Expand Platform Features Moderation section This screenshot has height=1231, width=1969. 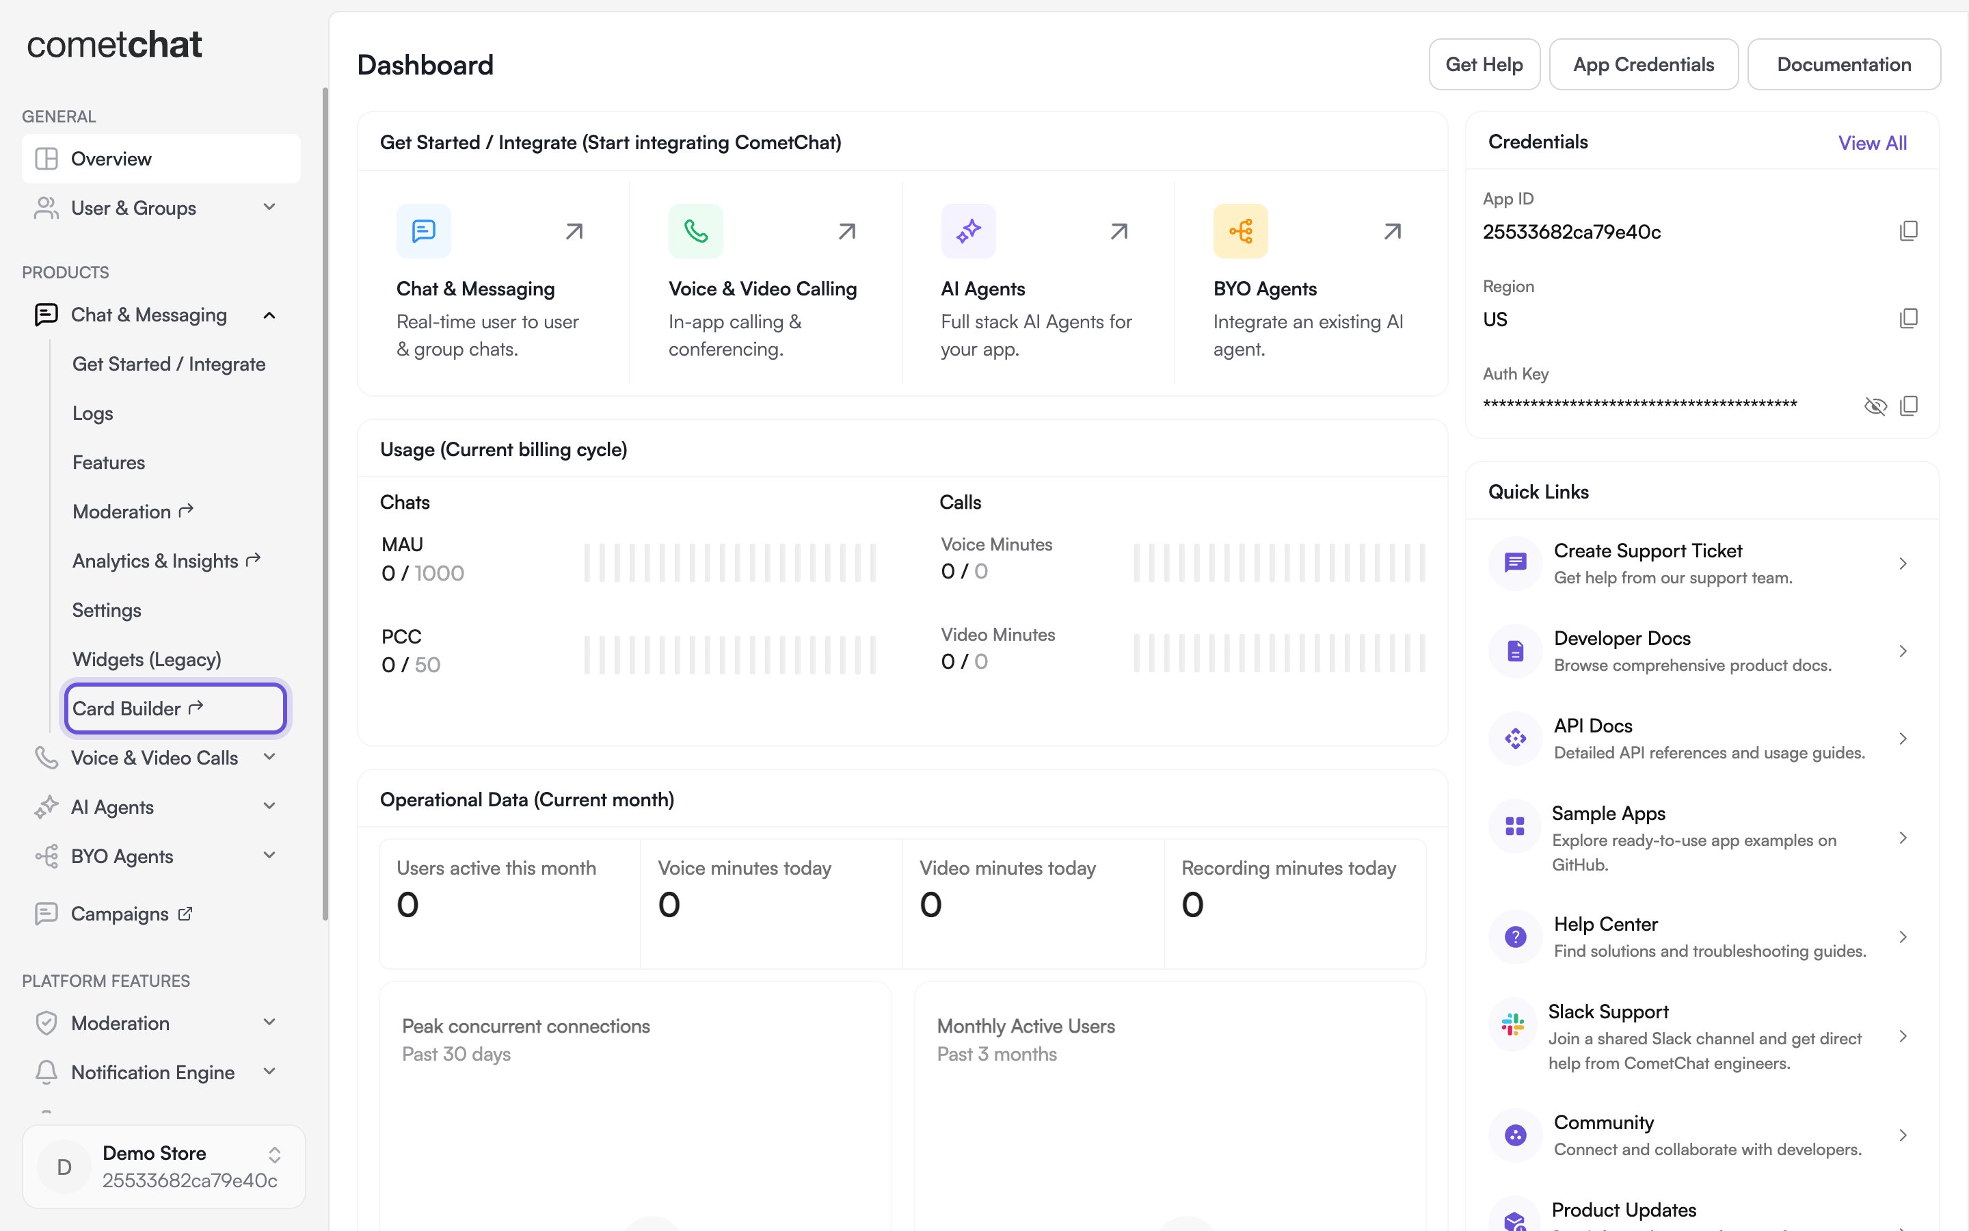269,1022
